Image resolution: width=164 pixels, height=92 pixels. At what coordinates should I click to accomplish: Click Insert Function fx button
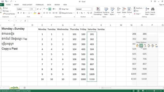point(25,21)
